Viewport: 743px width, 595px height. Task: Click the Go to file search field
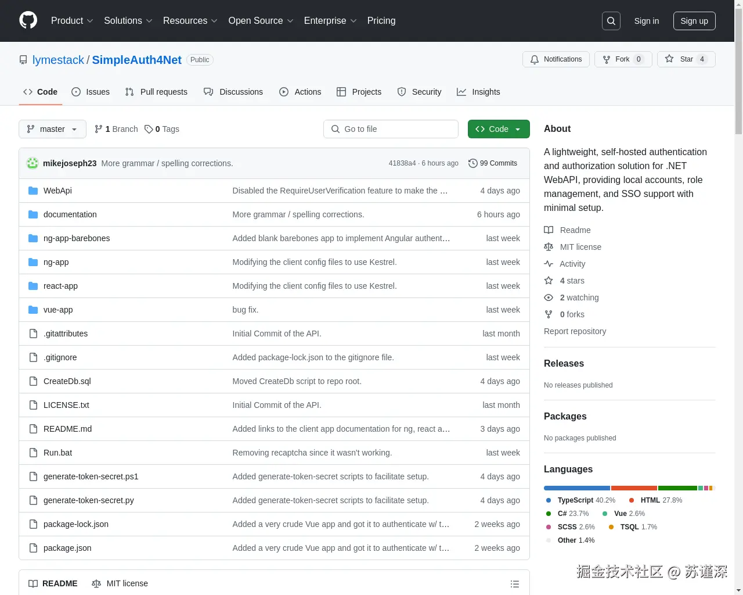click(391, 129)
